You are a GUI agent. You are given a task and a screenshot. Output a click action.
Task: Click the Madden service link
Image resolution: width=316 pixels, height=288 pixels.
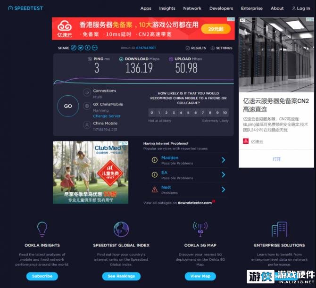(170, 158)
